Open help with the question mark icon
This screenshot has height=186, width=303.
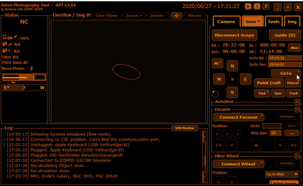(x=265, y=6)
